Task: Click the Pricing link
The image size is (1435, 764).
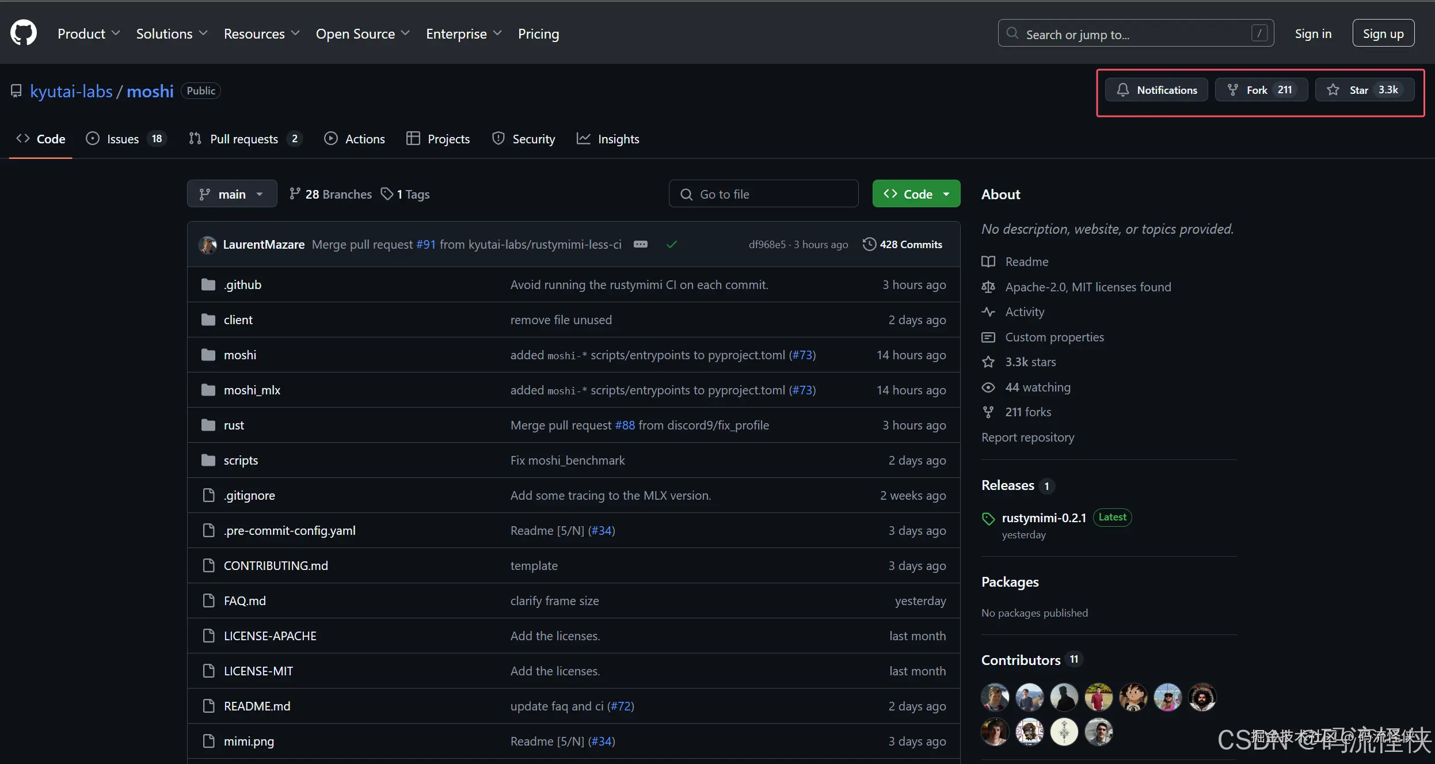Action: point(538,33)
